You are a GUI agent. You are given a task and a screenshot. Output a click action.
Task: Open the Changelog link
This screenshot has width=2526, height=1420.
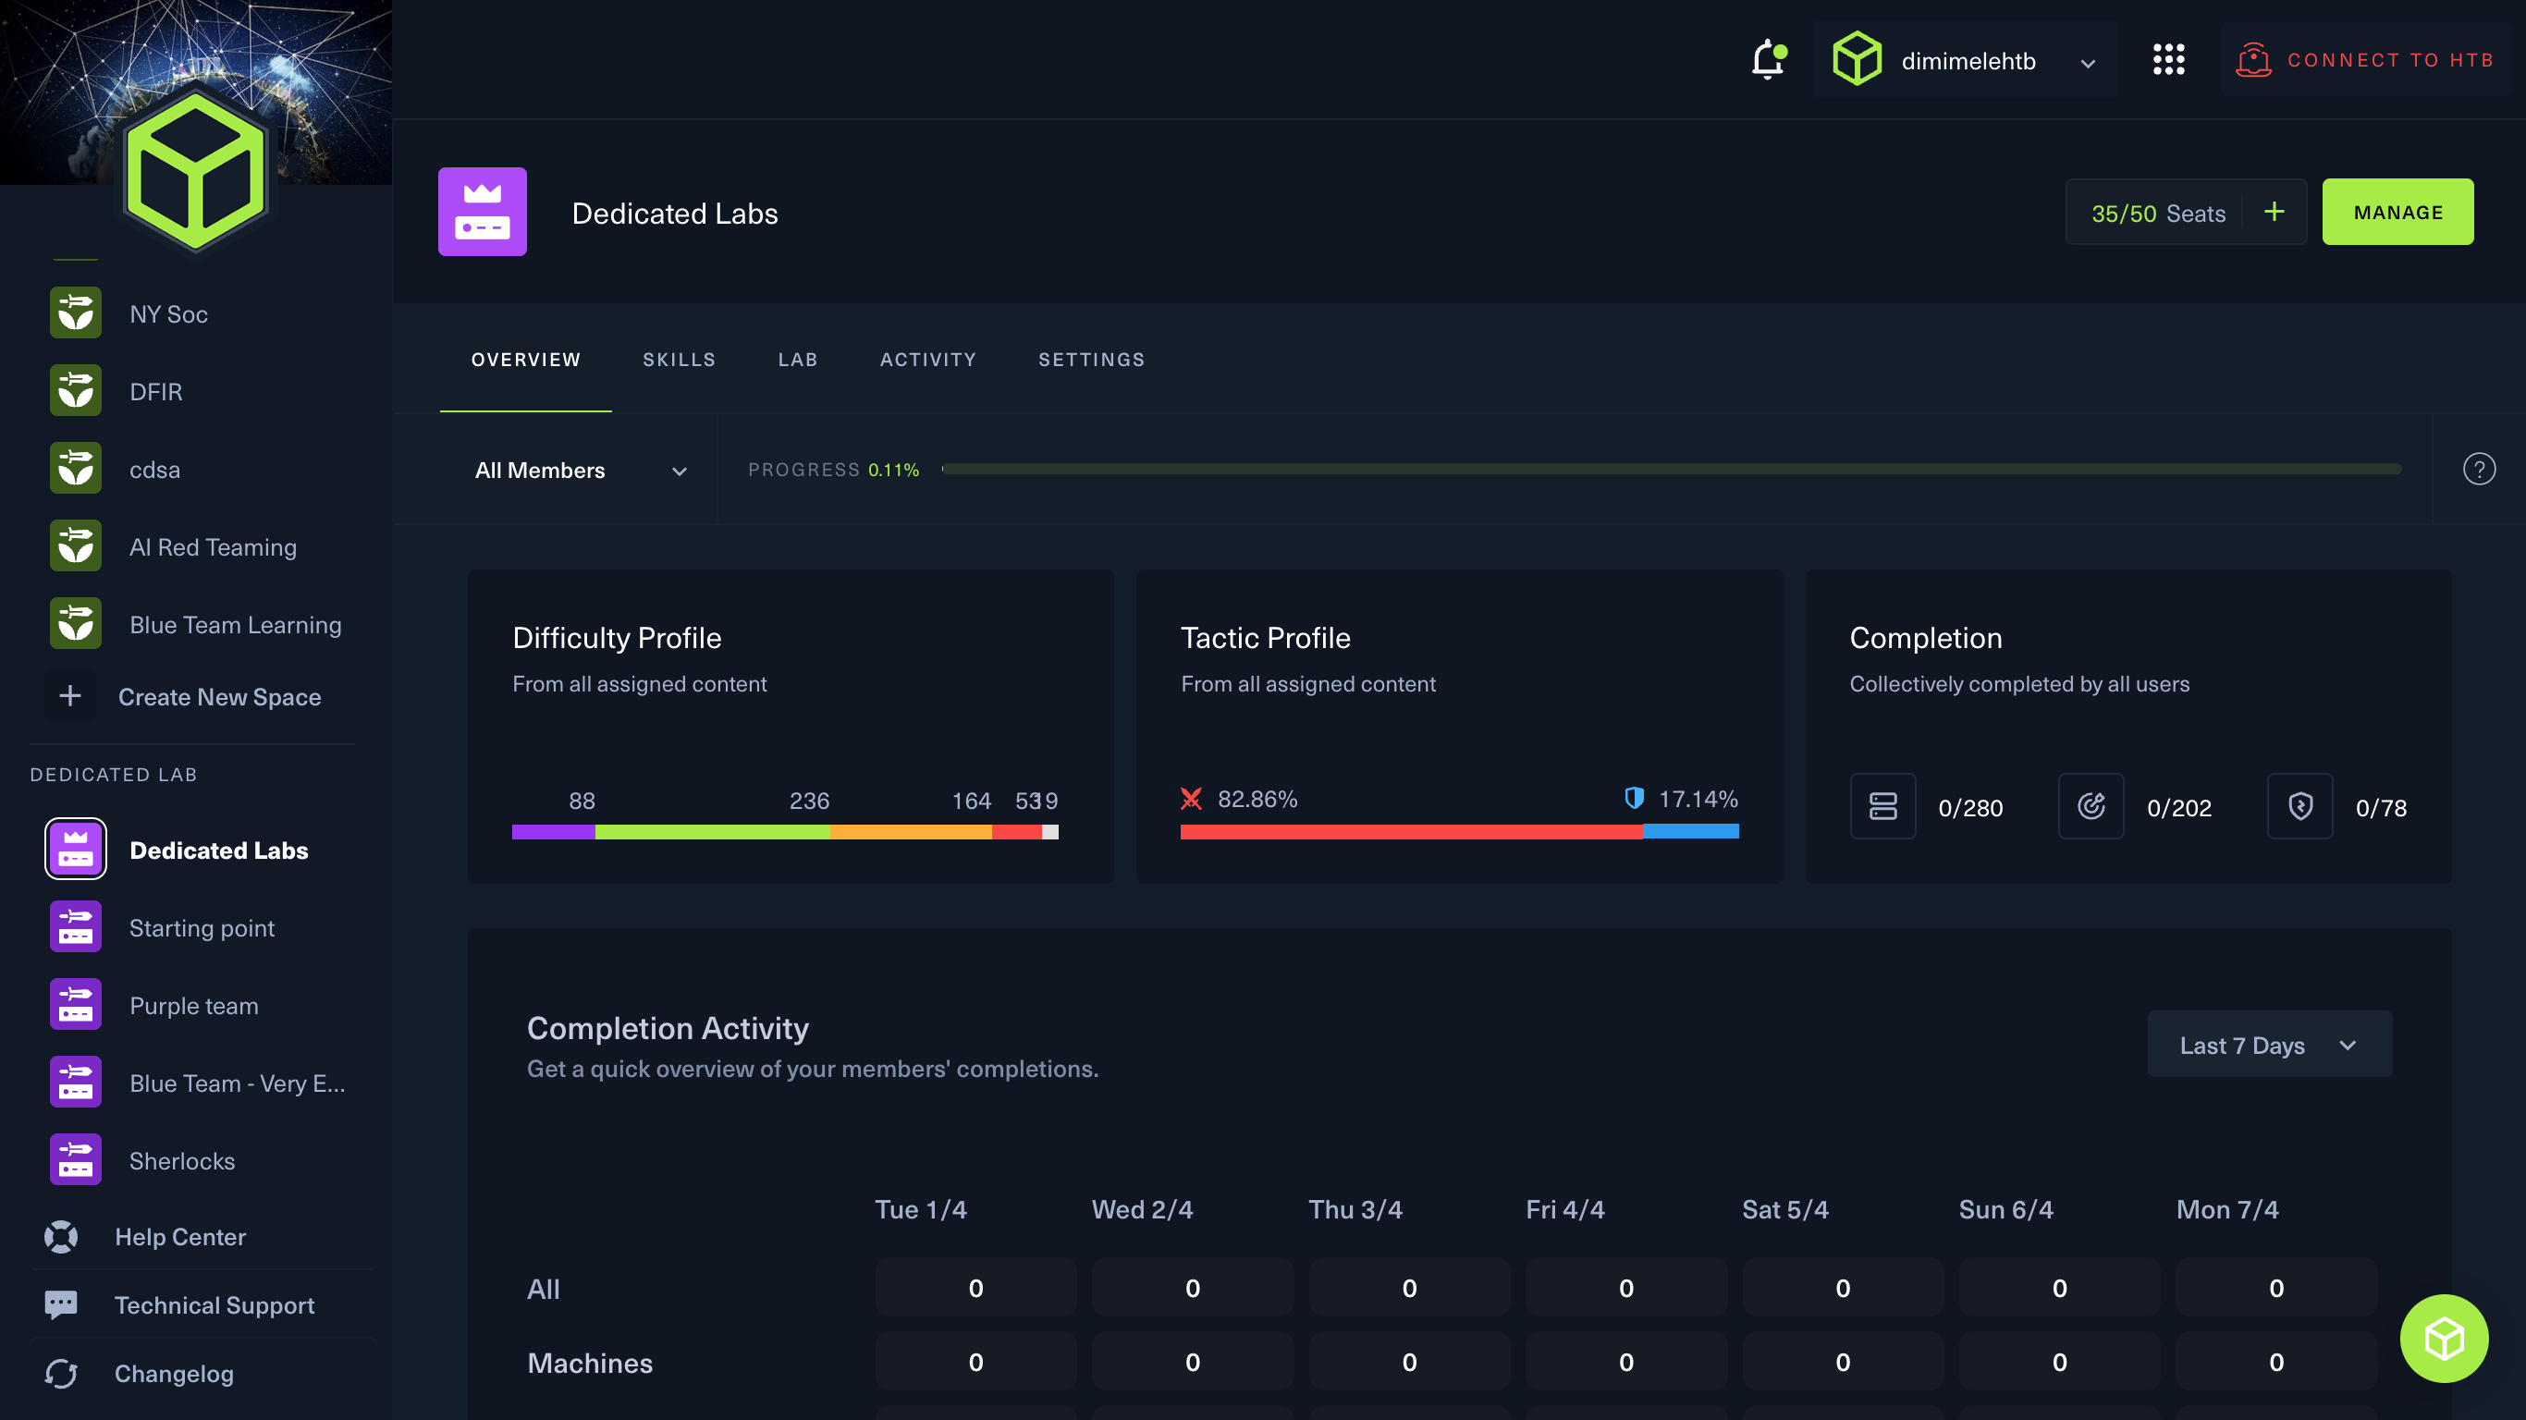click(x=175, y=1375)
